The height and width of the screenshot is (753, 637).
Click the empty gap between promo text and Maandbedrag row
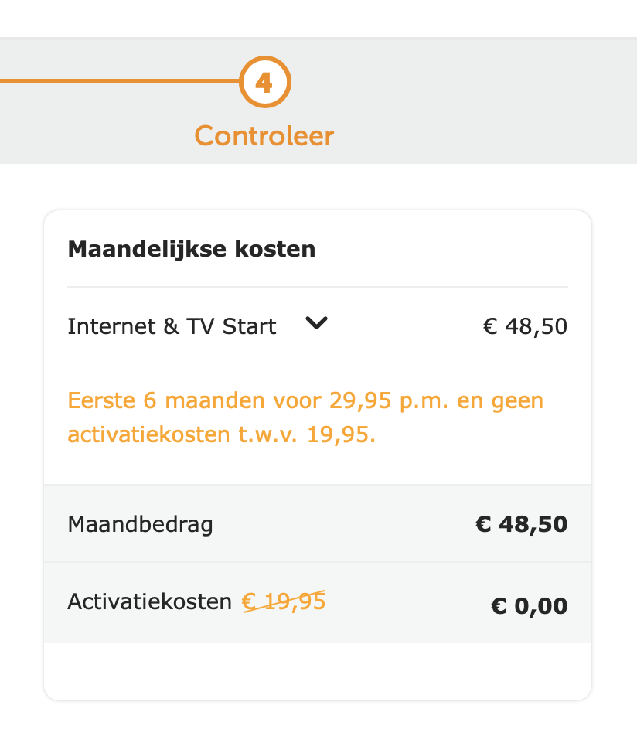(317, 465)
